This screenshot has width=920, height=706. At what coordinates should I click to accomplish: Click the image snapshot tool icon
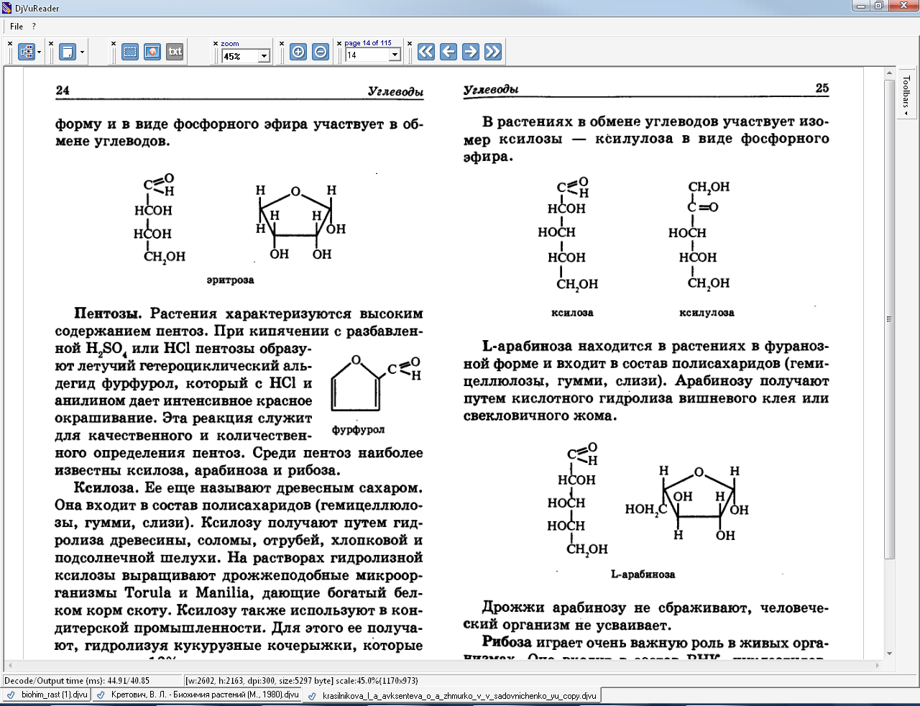tap(152, 52)
